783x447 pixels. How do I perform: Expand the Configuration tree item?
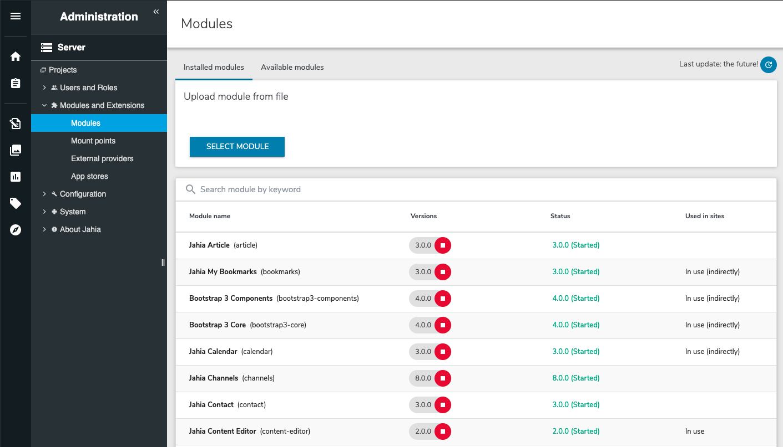(45, 194)
